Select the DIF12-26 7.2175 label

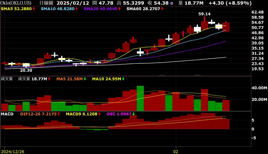[x=38, y=114]
